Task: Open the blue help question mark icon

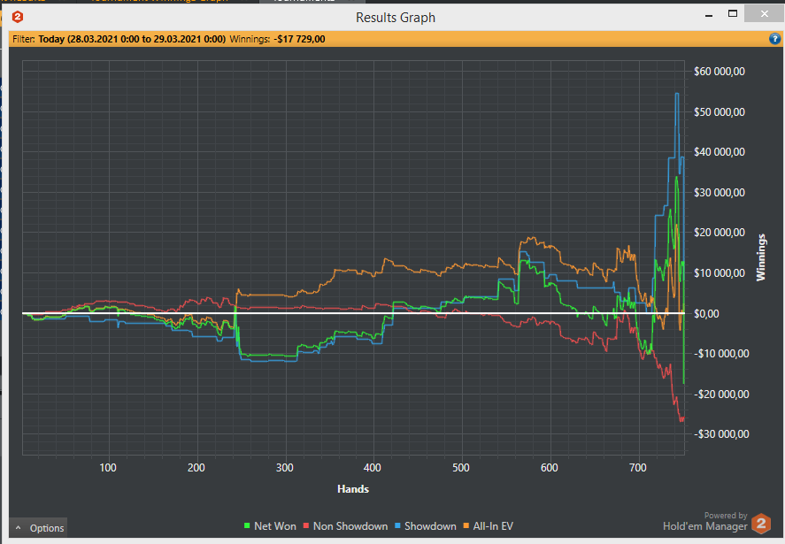Action: tap(774, 39)
